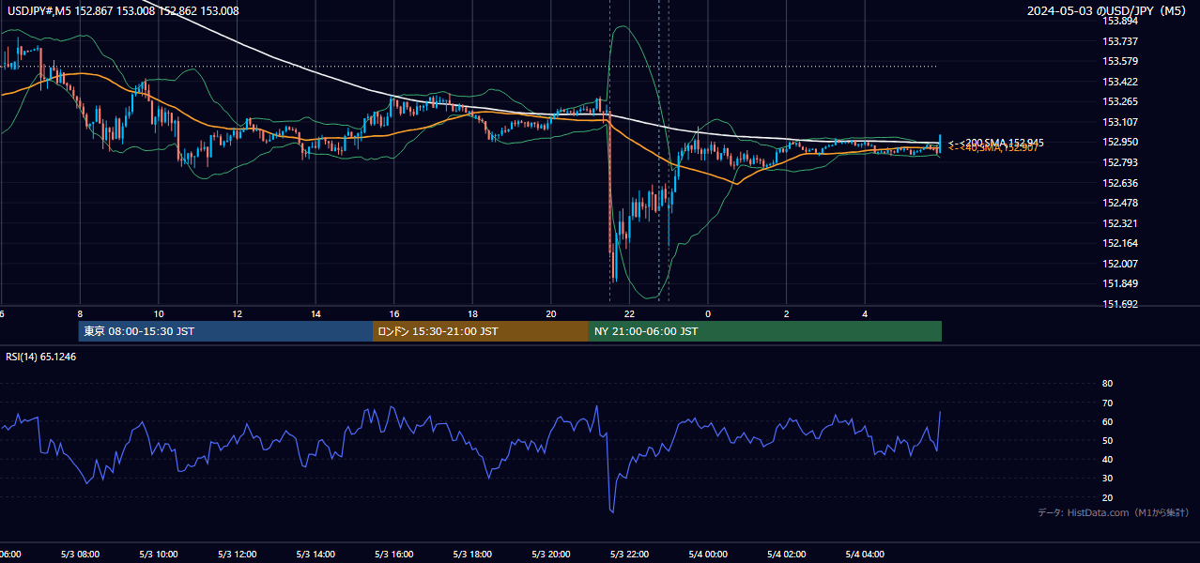The height and width of the screenshot is (563, 1200).
Task: Click price axis value 151.849
Action: (x=1119, y=283)
